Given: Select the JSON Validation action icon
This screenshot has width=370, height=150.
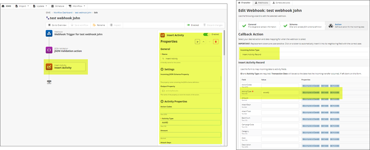Looking at the screenshot, I should click(49, 50).
